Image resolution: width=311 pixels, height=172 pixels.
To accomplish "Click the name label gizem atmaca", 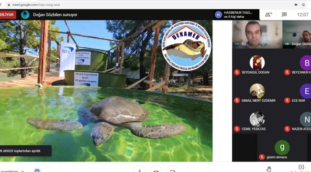I will pos(277,157).
